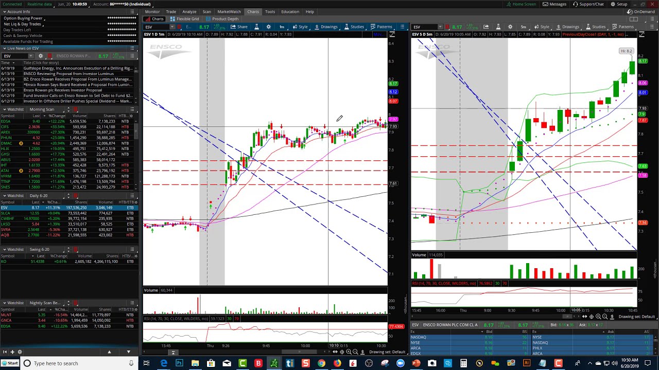Screen dimensions: 659x370
Task: Click zoom in icon below right chart
Action: (x=598, y=317)
